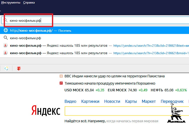Click example query когда началась первая мировая

(132, 121)
